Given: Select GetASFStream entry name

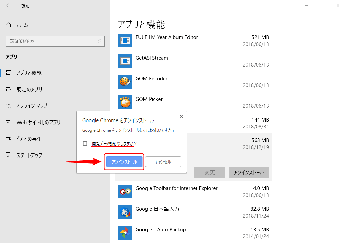Looking at the screenshot, I should tap(152, 58).
